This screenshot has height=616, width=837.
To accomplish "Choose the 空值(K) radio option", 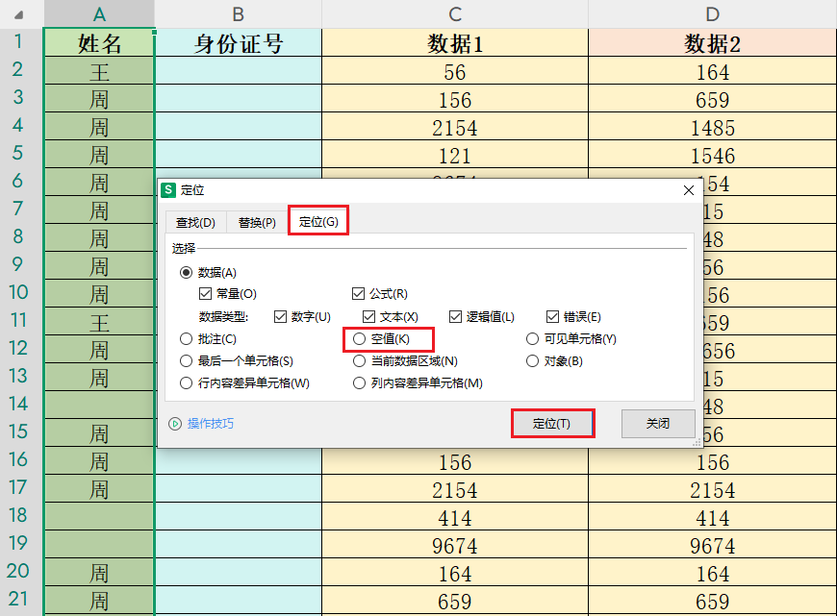I will pos(361,339).
